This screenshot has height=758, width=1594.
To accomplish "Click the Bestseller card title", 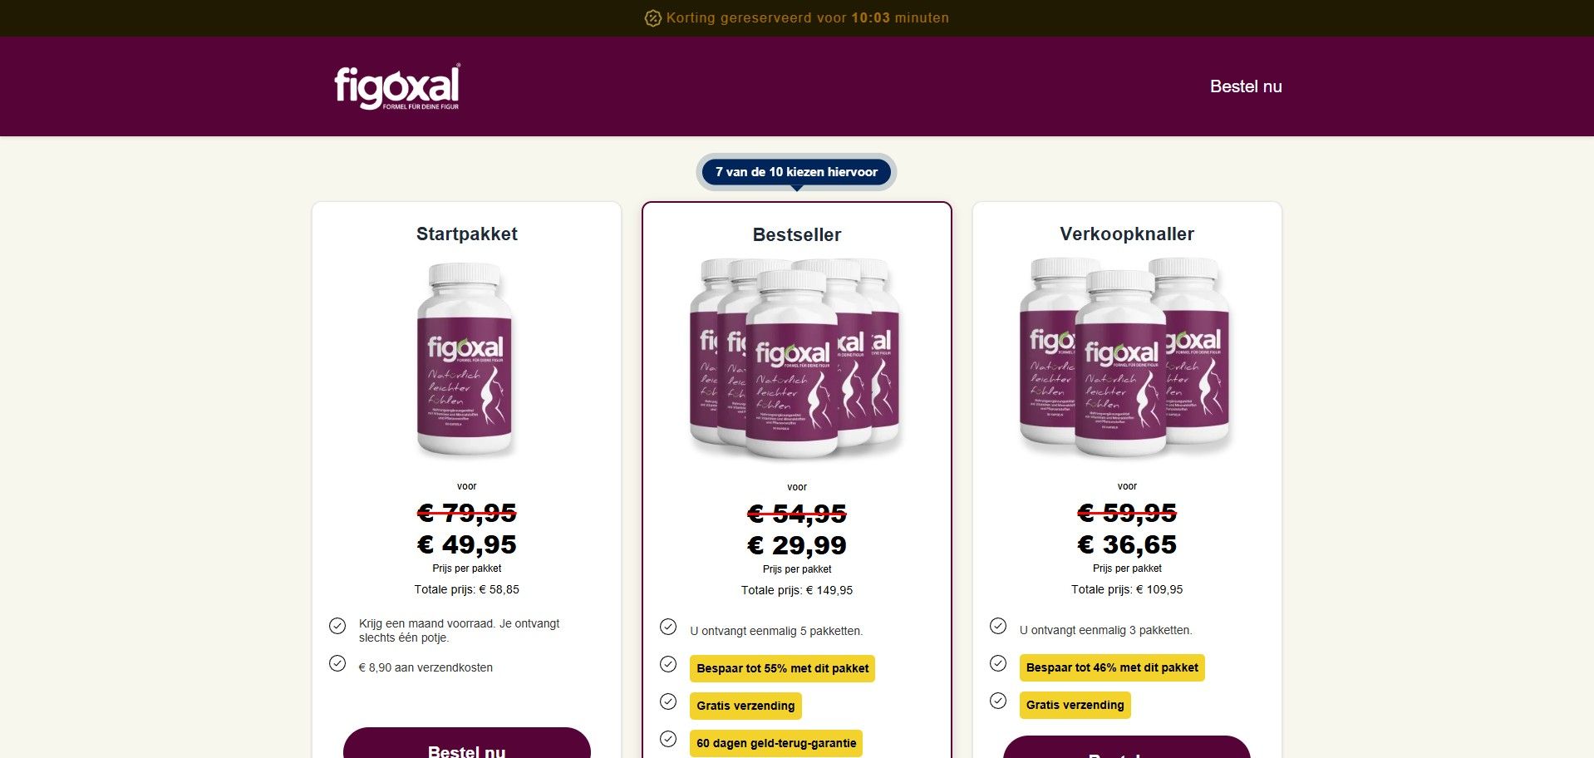I will [797, 235].
